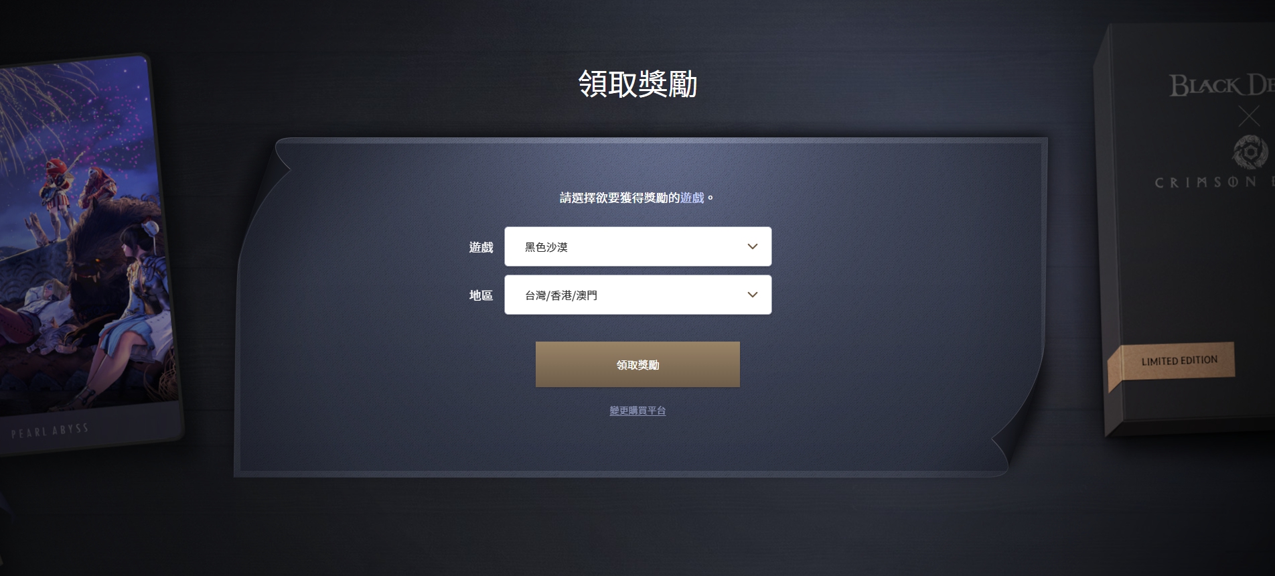Image resolution: width=1275 pixels, height=576 pixels.
Task: Click the Black Desert logo on the box
Action: [1221, 86]
